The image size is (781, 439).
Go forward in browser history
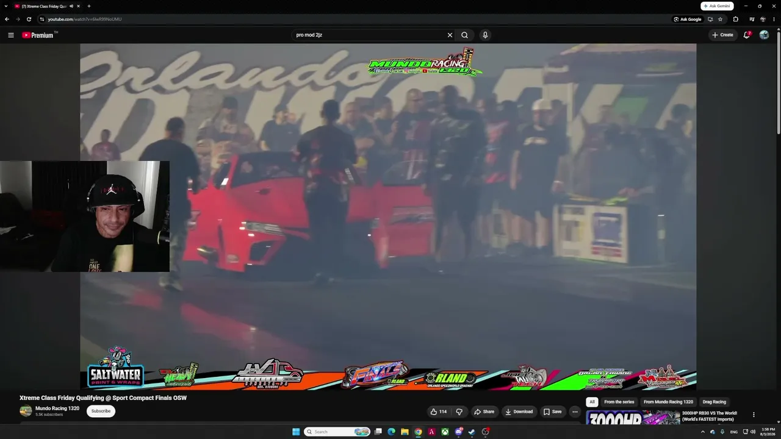(18, 19)
